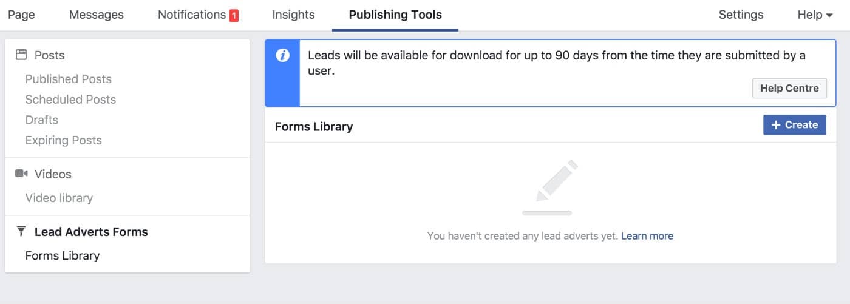The image size is (850, 304).
Task: Open the Page tab
Action: tap(21, 15)
